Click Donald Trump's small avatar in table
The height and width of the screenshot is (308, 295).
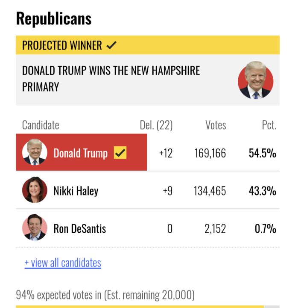35,152
